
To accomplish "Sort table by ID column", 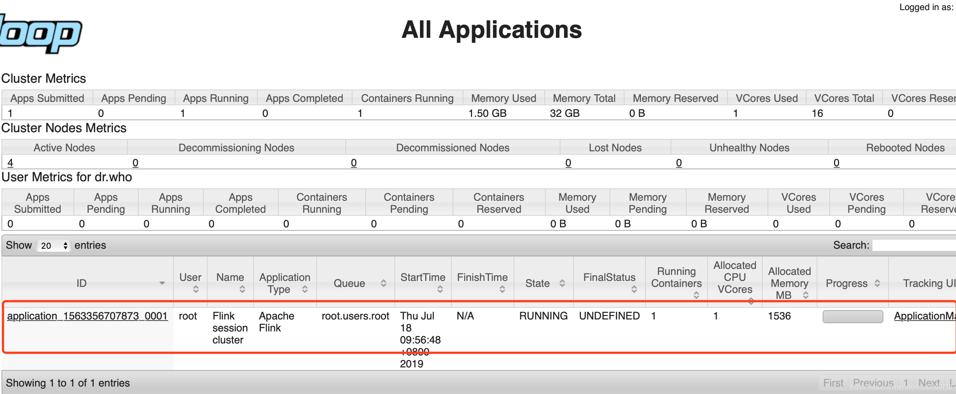I will click(x=88, y=283).
